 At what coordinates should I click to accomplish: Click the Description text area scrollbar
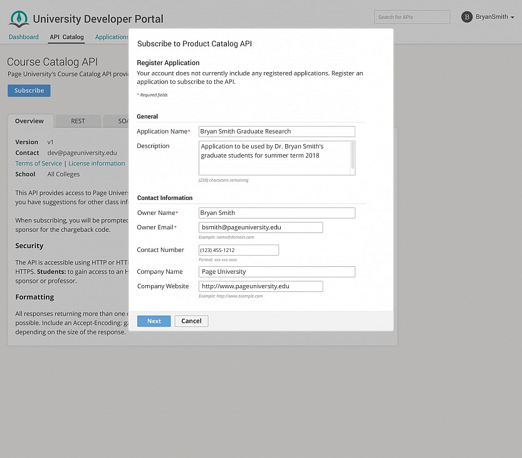tap(353, 155)
